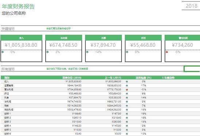Select the ¥55,468.80 card value

143,45
